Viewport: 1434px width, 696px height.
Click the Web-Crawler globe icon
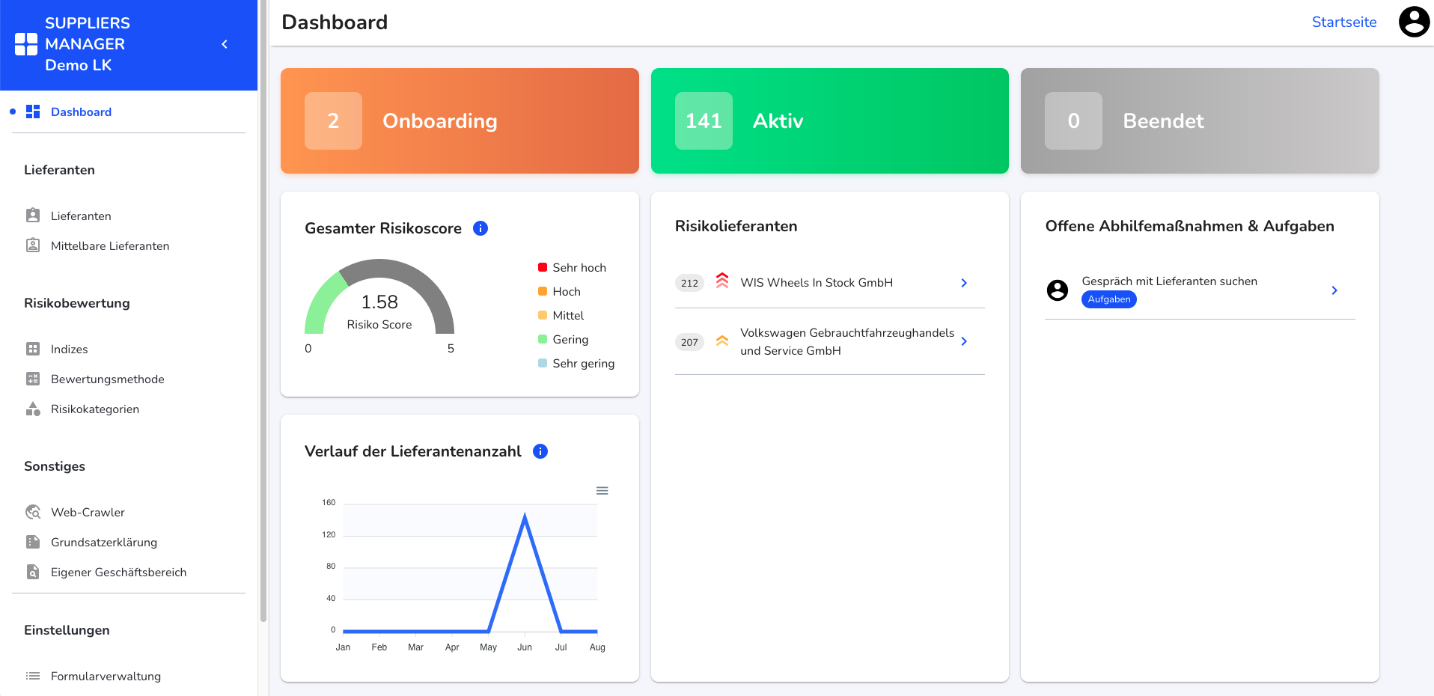33,512
